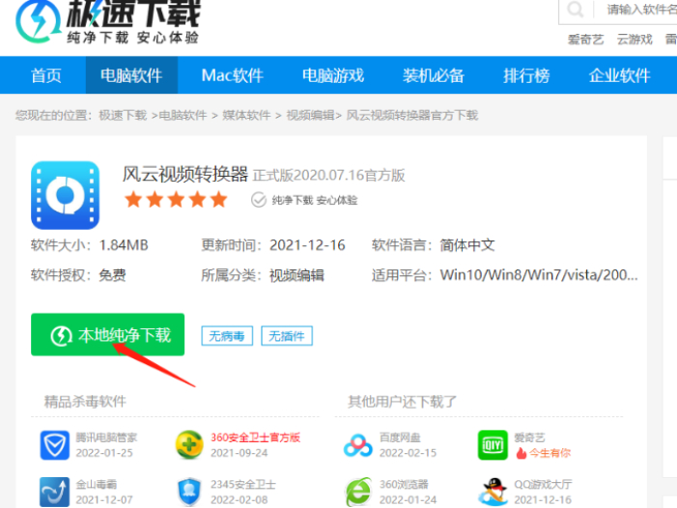Open the 排行榜 navigation tab
The height and width of the screenshot is (508, 677).
pyautogui.click(x=526, y=75)
